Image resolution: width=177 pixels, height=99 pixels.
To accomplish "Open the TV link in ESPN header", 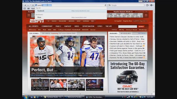I will 48,21.
